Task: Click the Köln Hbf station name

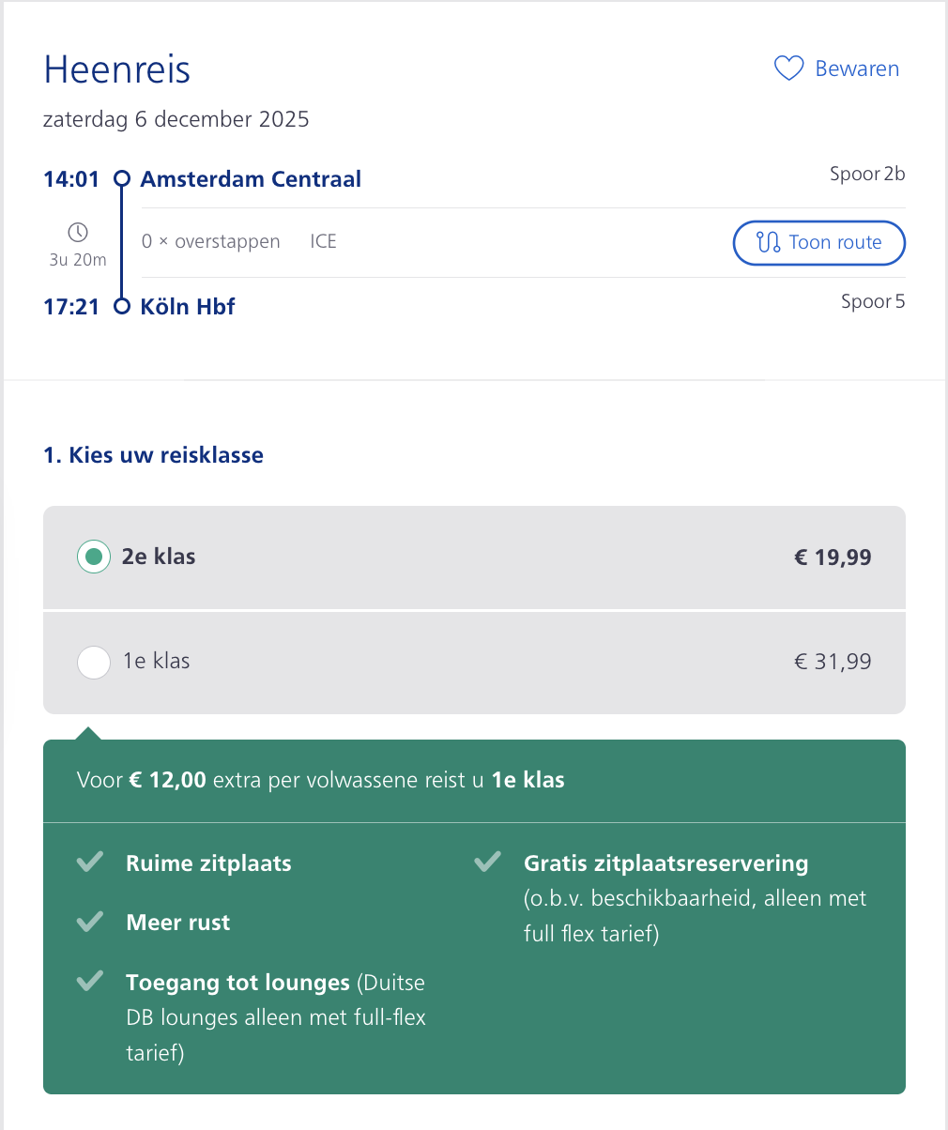Action: (187, 306)
